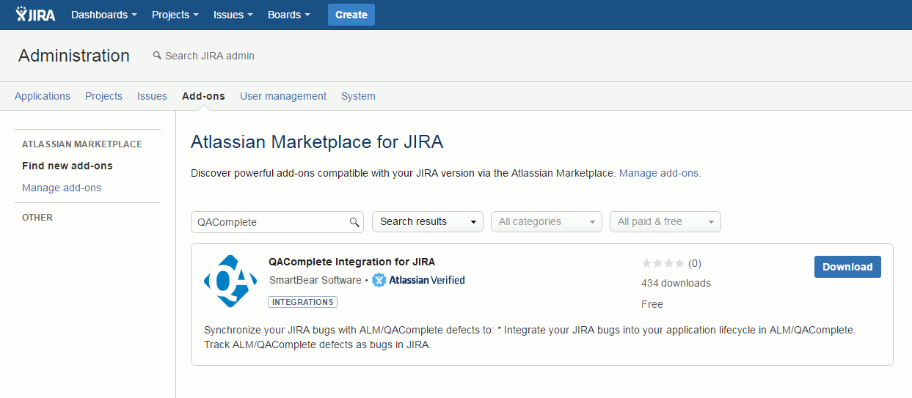Open Manage add-ons in the sidebar
Viewport: 912px width, 398px height.
62,188
